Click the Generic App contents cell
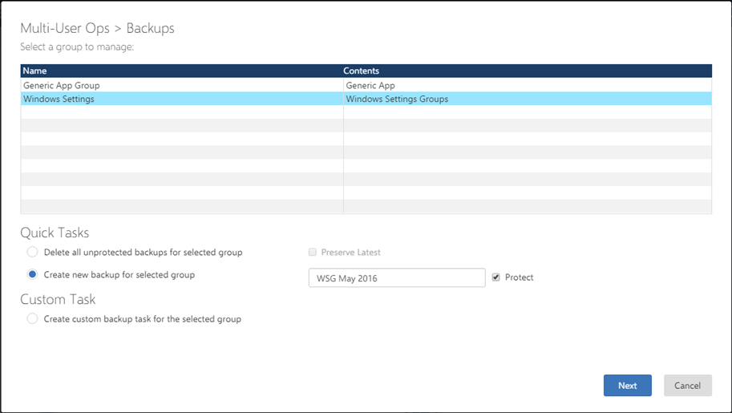Image resolution: width=732 pixels, height=413 pixels. tap(370, 85)
